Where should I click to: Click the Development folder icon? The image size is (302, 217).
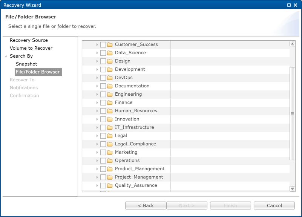(110, 69)
